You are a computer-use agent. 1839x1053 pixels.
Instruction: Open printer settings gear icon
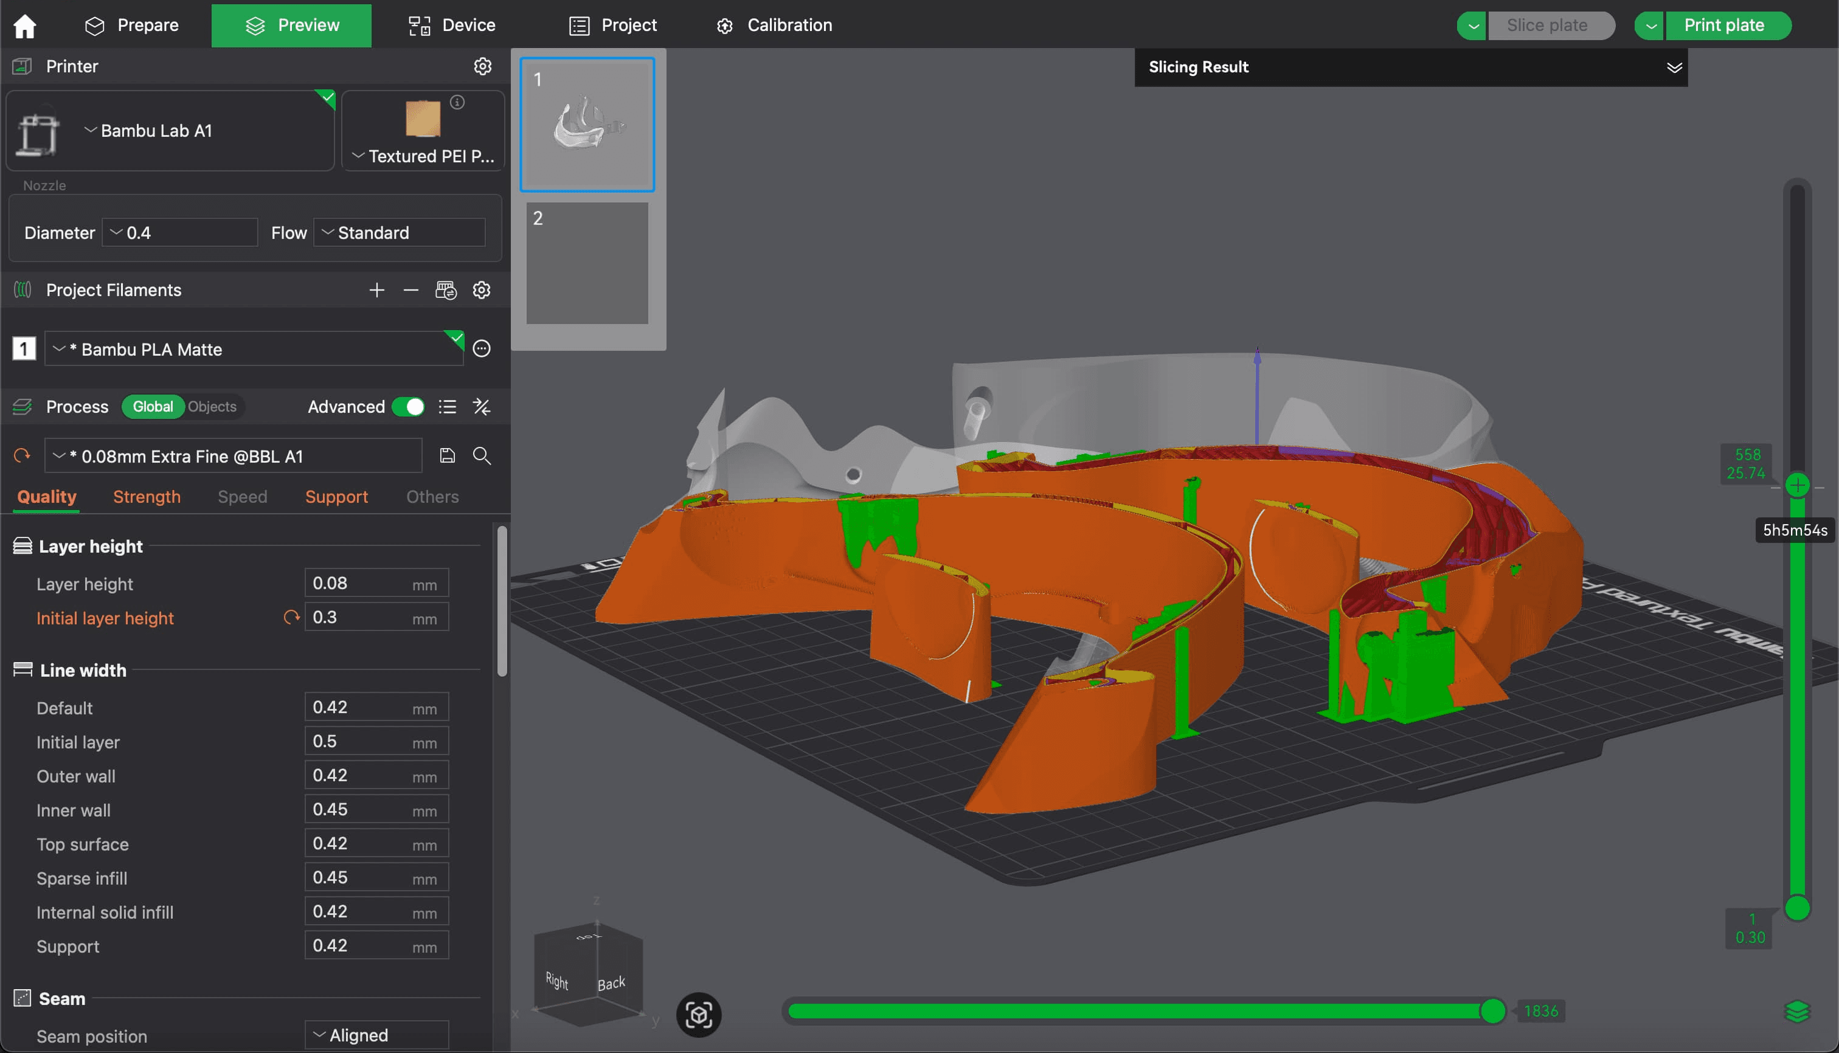point(482,66)
